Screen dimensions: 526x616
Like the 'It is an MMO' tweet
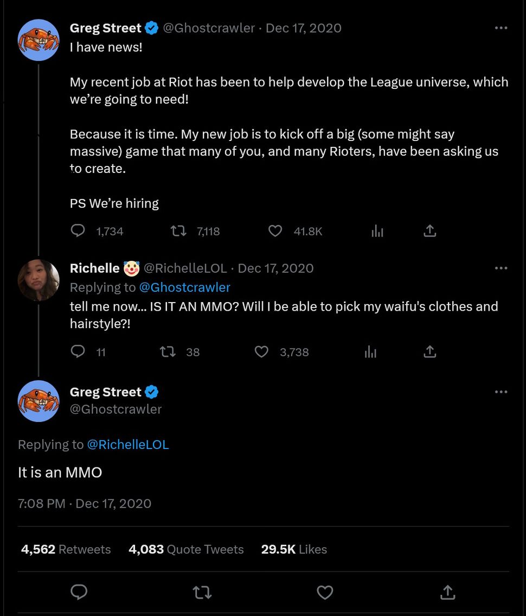pyautogui.click(x=325, y=592)
